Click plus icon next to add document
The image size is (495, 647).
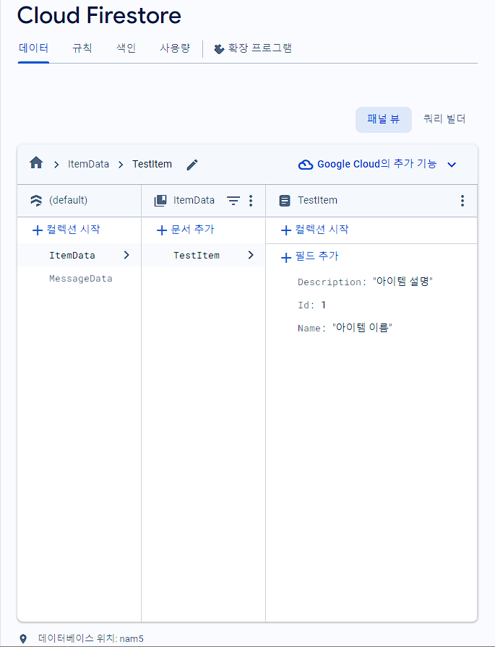click(162, 230)
